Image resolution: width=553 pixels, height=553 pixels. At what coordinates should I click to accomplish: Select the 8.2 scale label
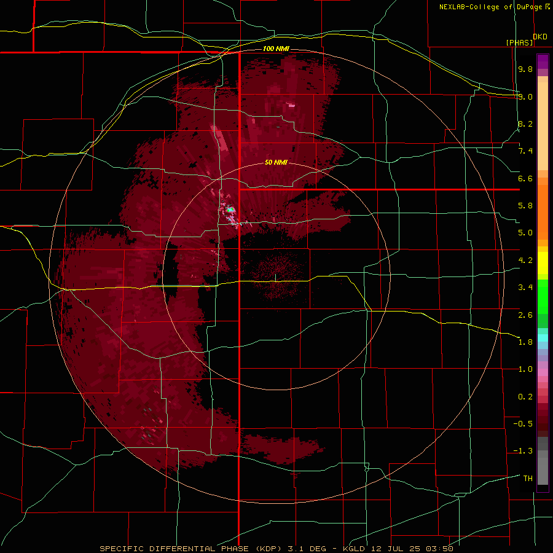click(525, 124)
